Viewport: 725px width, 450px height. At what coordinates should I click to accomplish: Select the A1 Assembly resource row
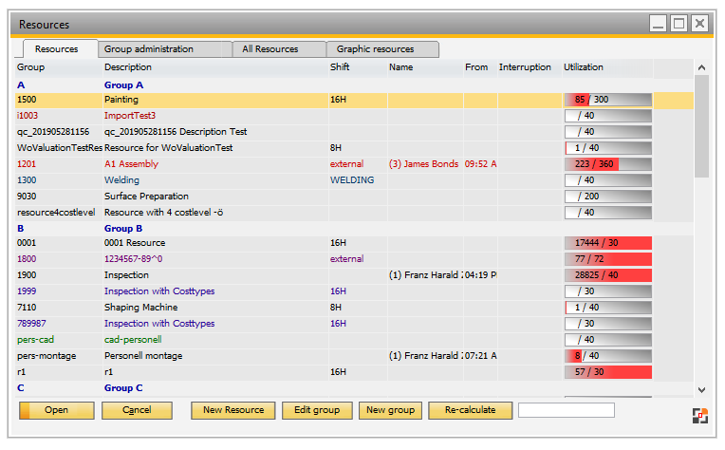tap(132, 164)
